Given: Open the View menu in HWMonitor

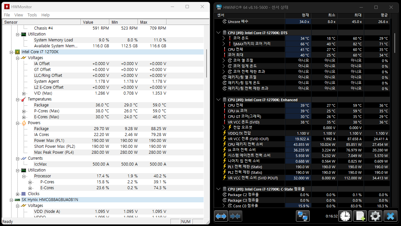Looking at the screenshot, I should tap(19, 15).
